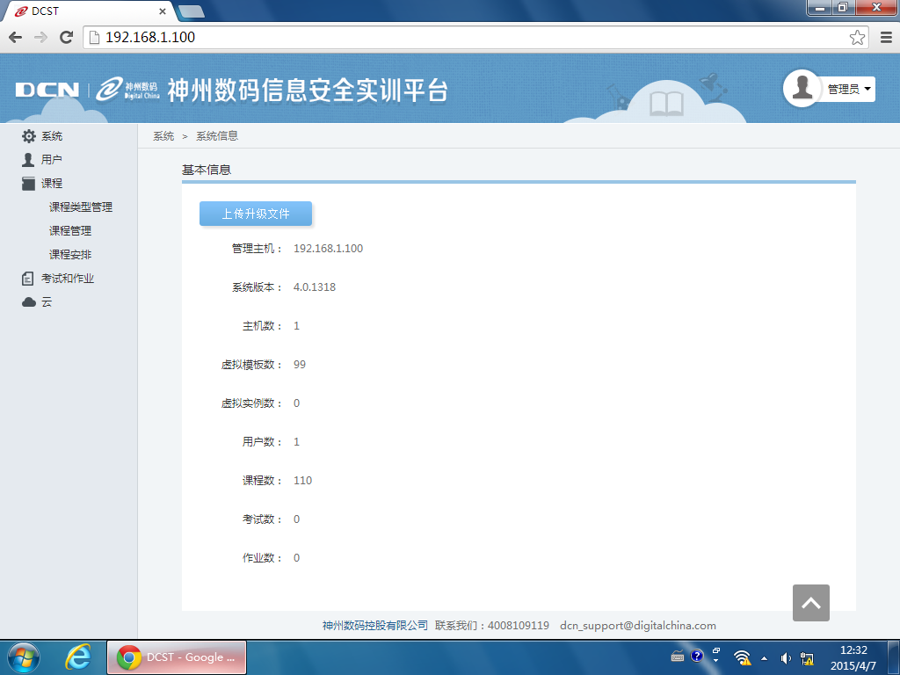Expand the 考试和作业 sidebar menu
This screenshot has width=900, height=675.
(x=67, y=279)
